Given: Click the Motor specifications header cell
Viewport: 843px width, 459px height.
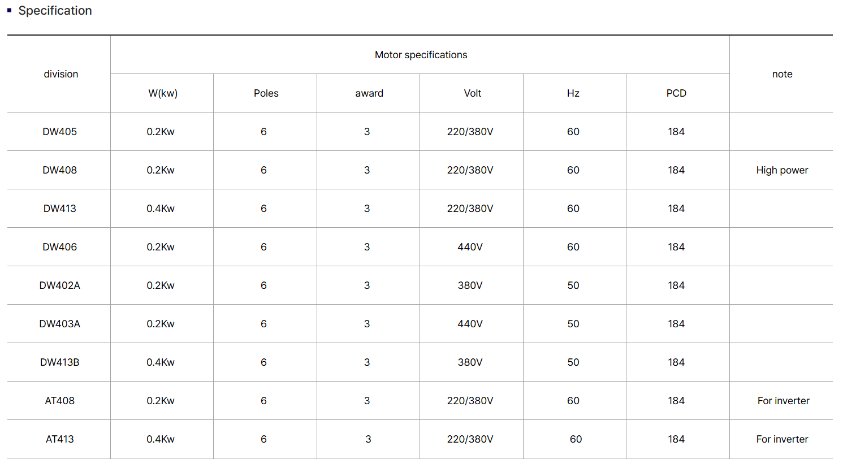Looking at the screenshot, I should [421, 55].
